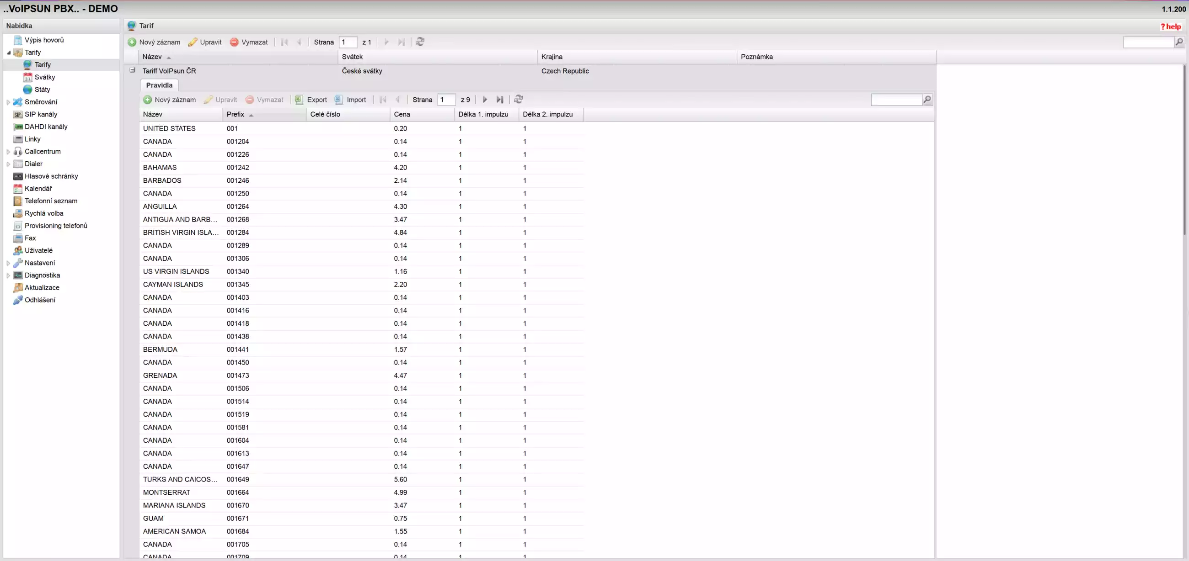Add Nový záznam in top Tarif toolbar
1189x561 pixels.
154,42
